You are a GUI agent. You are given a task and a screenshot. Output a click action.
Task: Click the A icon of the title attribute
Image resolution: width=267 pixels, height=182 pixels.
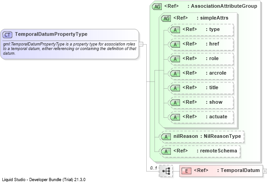[175, 88]
